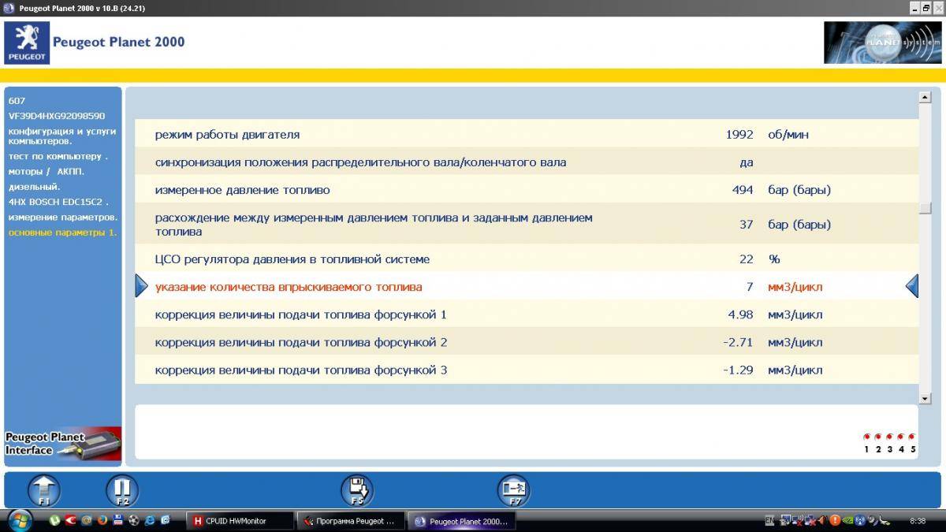The height and width of the screenshot is (532, 946).
Task: Click the Planet System logo banner
Action: (x=882, y=43)
